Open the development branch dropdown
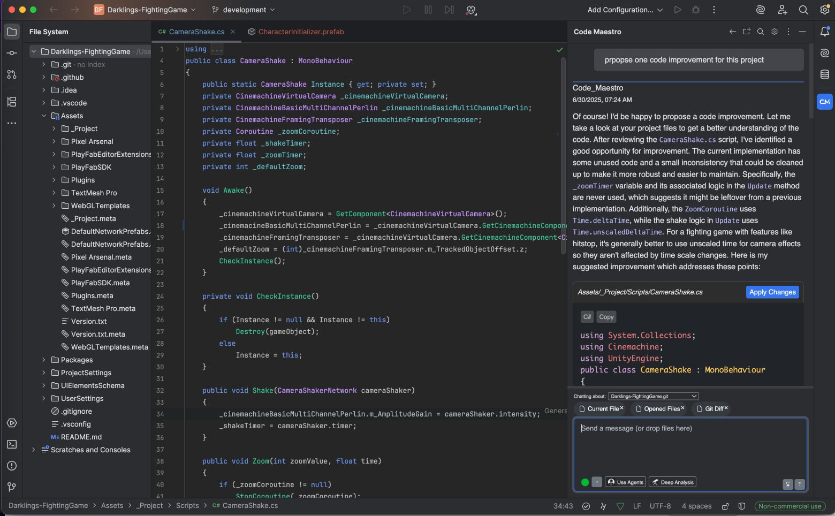835x516 pixels. (244, 10)
